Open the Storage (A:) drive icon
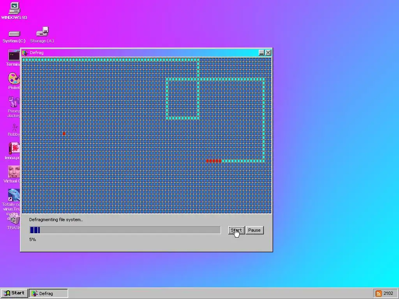Screen dimensions: 399x299 pos(42,35)
